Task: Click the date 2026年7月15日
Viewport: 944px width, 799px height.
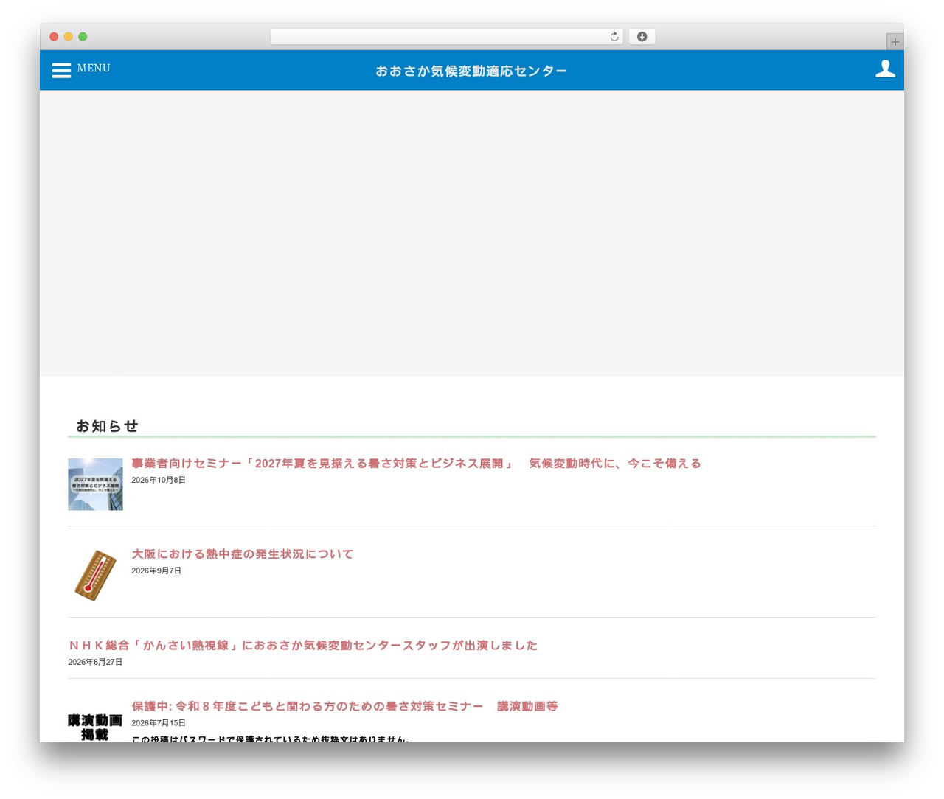Action: pyautogui.click(x=159, y=723)
